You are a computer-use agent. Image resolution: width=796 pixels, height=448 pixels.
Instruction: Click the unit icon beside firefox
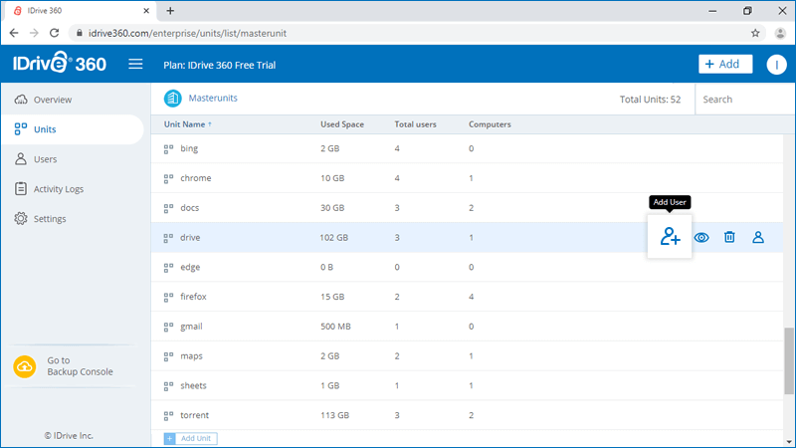[168, 297]
